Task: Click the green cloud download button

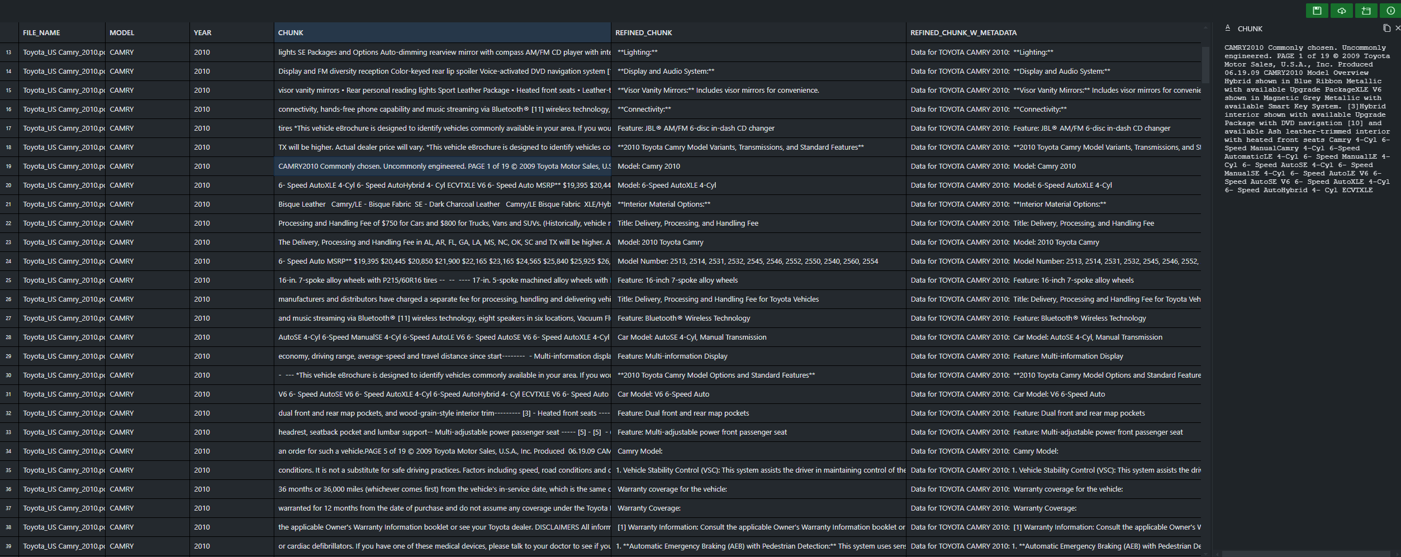Action: (x=1341, y=11)
